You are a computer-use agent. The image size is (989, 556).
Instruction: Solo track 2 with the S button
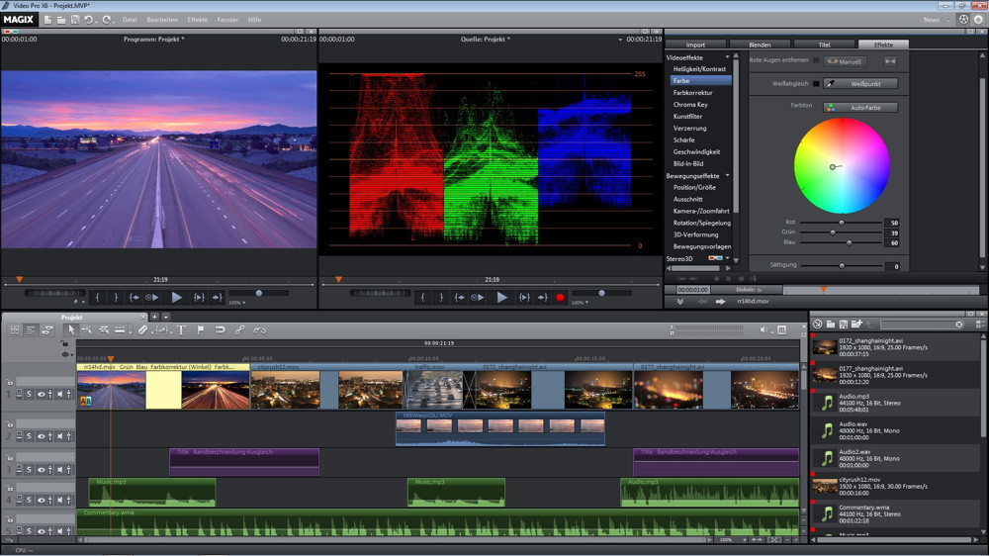point(29,436)
